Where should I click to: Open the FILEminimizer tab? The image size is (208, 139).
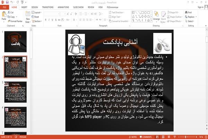[x=112, y=7]
